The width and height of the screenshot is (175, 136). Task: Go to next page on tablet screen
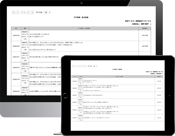click(83, 66)
